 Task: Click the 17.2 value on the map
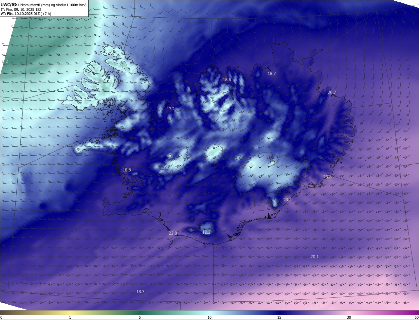point(171,109)
